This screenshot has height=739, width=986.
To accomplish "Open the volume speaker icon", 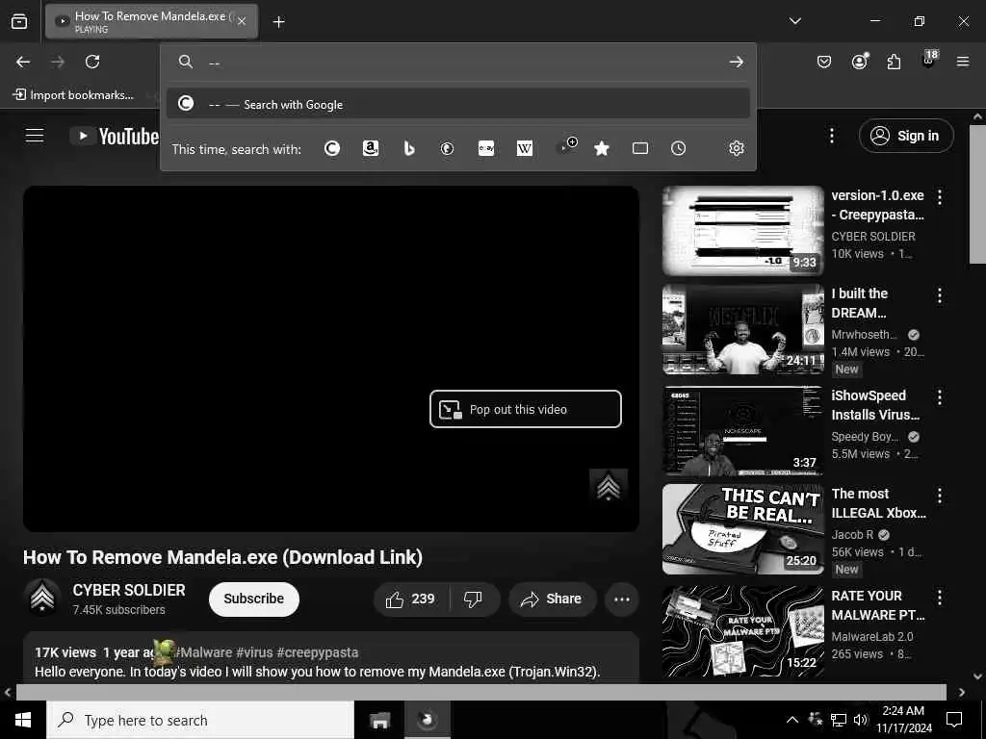I will pyautogui.click(x=860, y=720).
